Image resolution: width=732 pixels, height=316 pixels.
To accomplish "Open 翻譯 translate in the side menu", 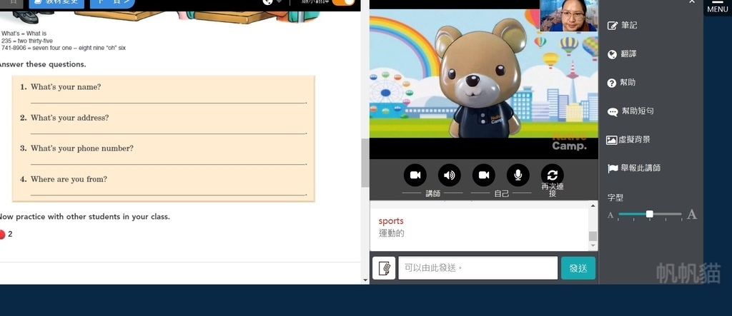I will coord(622,54).
